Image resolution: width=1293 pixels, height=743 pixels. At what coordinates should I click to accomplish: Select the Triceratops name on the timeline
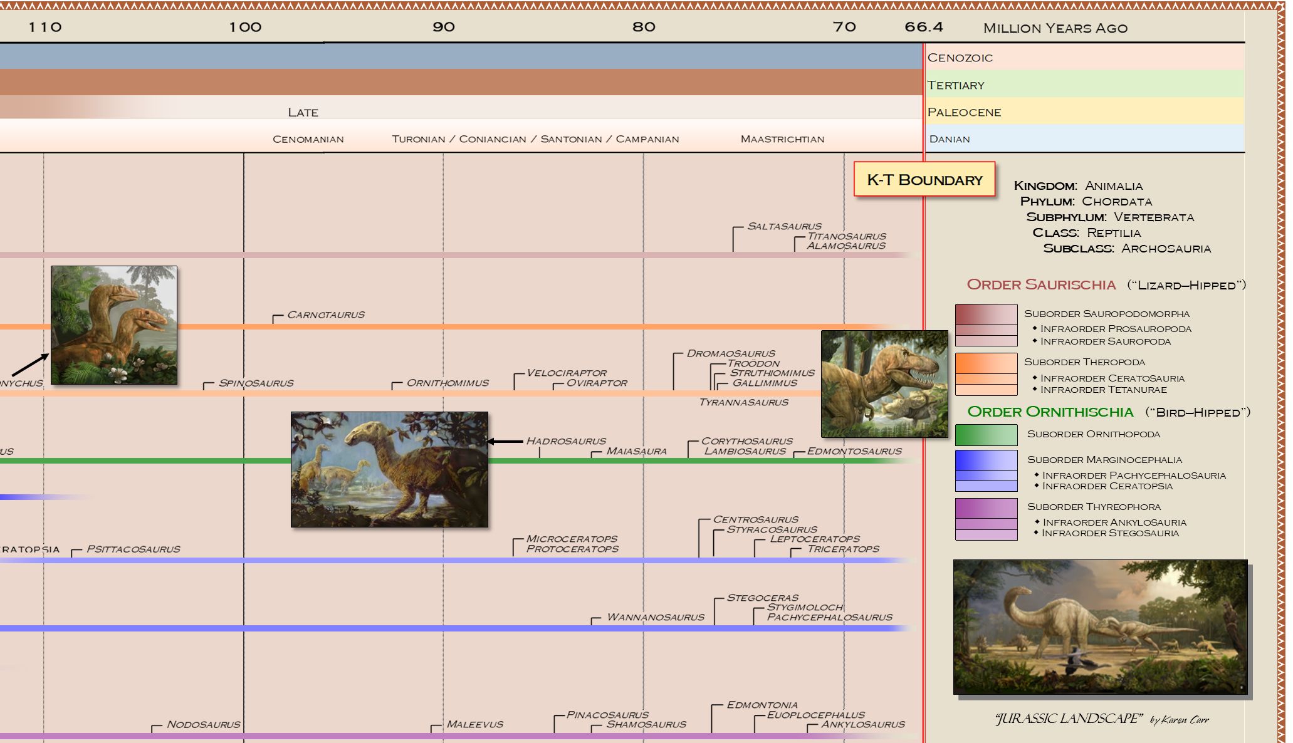click(843, 549)
